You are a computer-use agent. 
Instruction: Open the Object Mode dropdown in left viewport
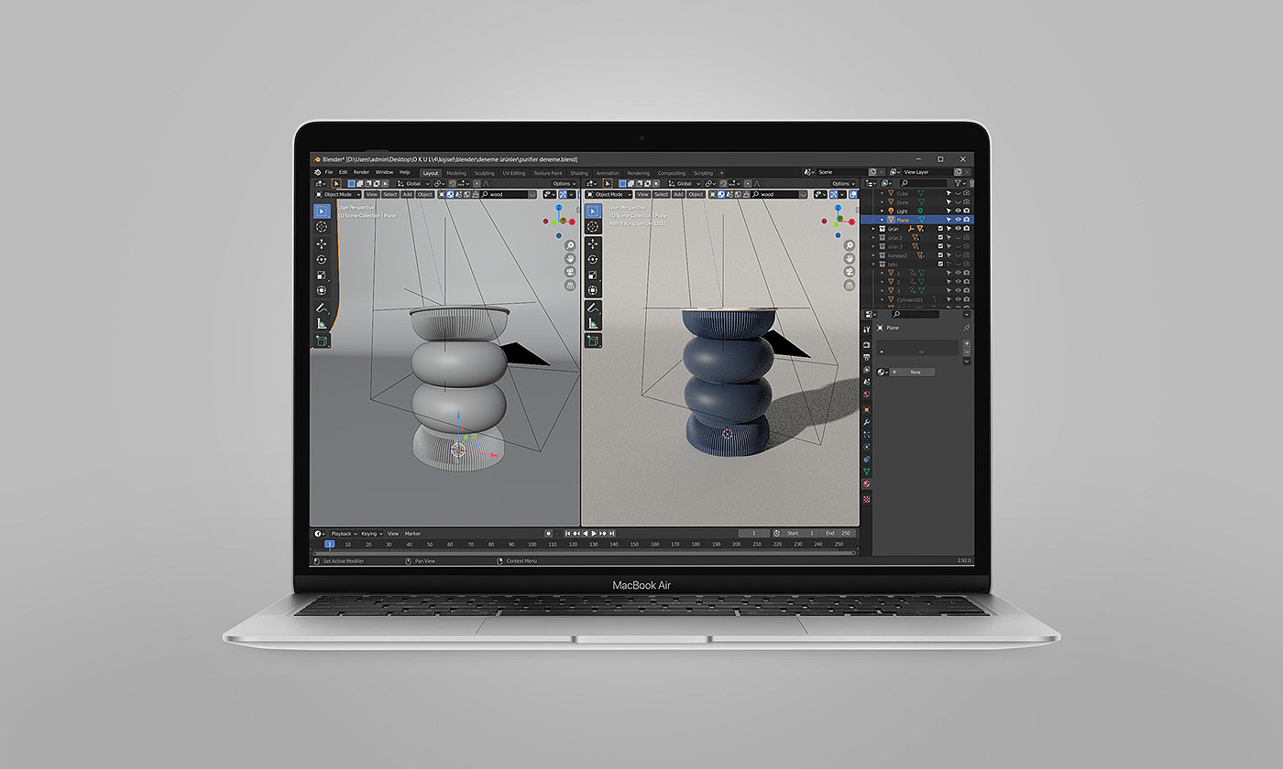tap(338, 194)
